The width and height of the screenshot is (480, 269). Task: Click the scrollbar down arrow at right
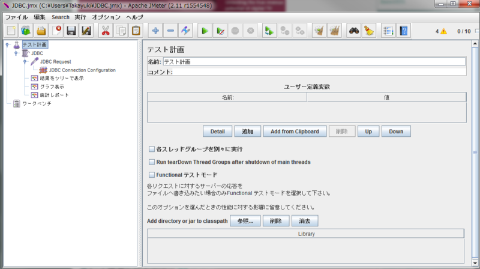(475, 263)
